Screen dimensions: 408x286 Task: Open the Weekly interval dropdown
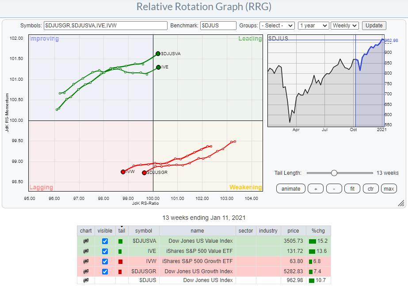pyautogui.click(x=345, y=26)
